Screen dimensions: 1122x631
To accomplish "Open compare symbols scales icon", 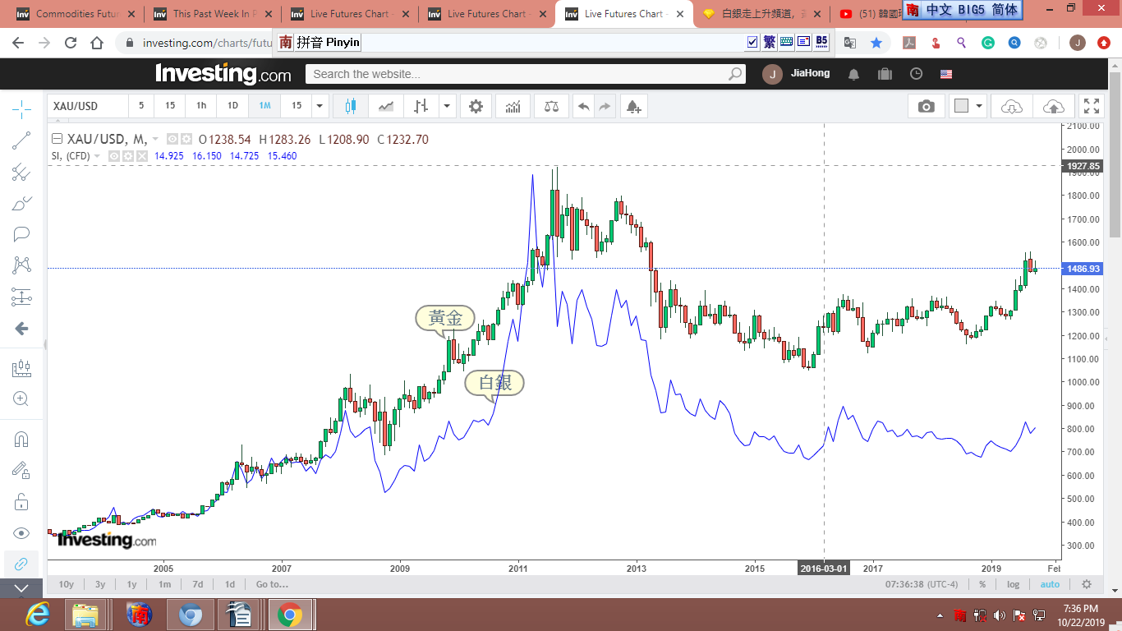I will pyautogui.click(x=551, y=106).
